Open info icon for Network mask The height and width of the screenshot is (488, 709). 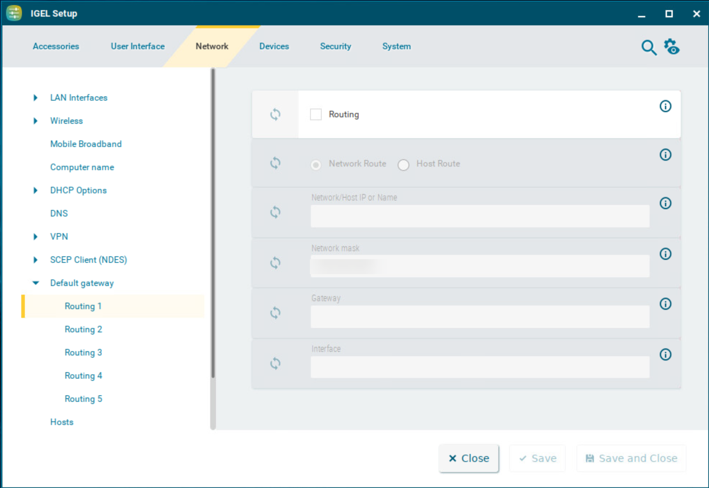pos(665,254)
